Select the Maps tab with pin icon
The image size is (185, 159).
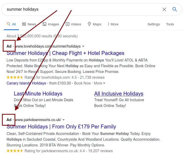click(94, 24)
